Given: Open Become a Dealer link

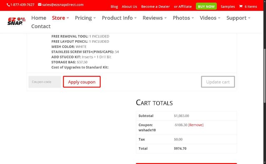Looking at the screenshot, I should pos(155,7).
